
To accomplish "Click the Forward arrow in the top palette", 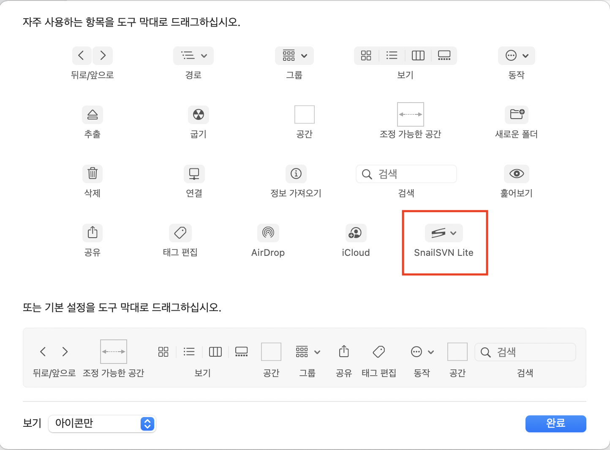I will tap(103, 55).
